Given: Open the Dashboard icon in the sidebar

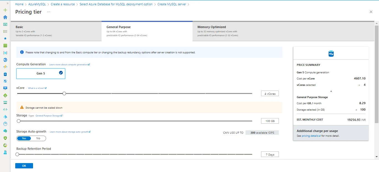Looking at the screenshot, I should pos(5,24).
